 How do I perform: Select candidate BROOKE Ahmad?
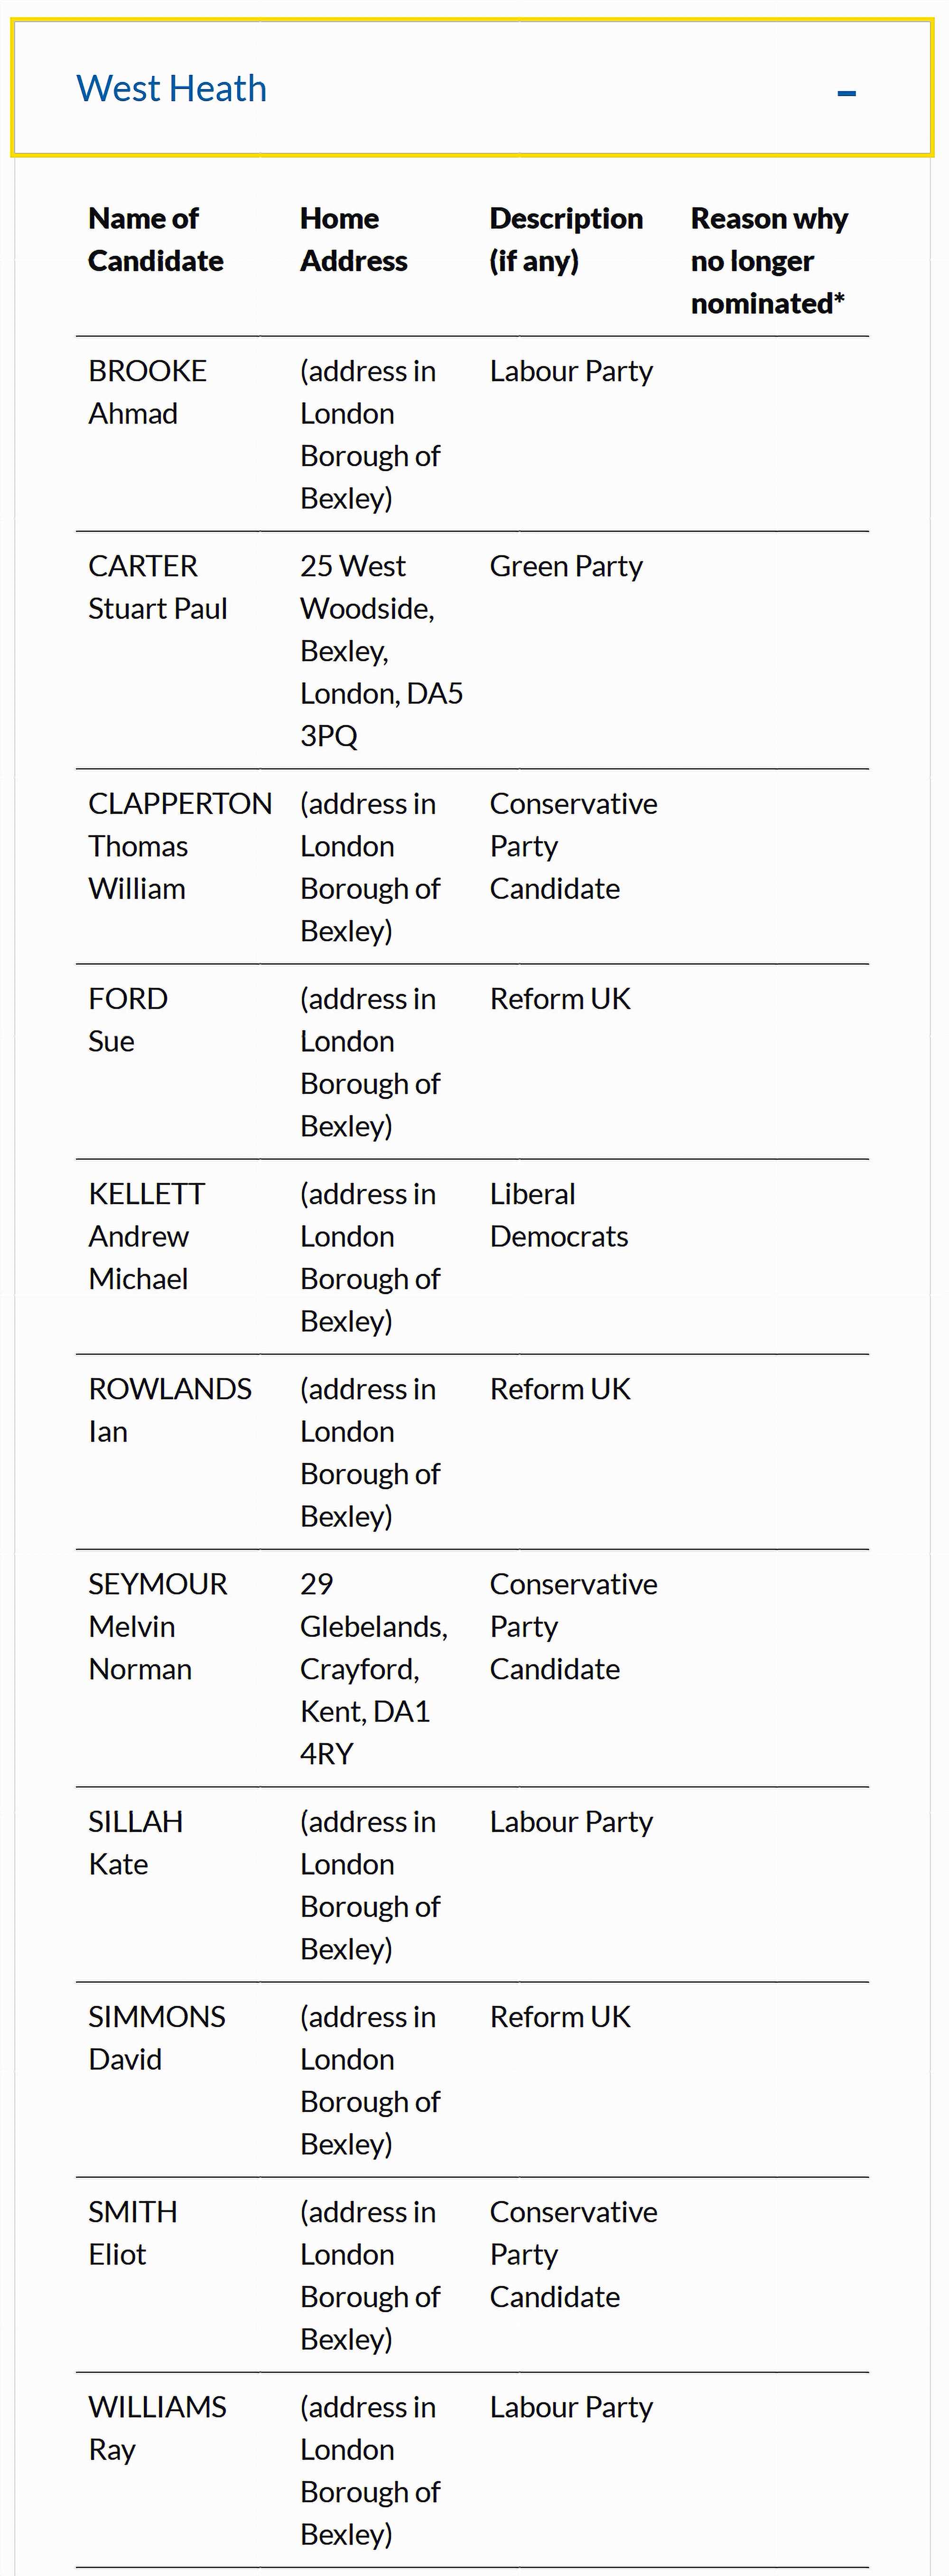pos(147,391)
